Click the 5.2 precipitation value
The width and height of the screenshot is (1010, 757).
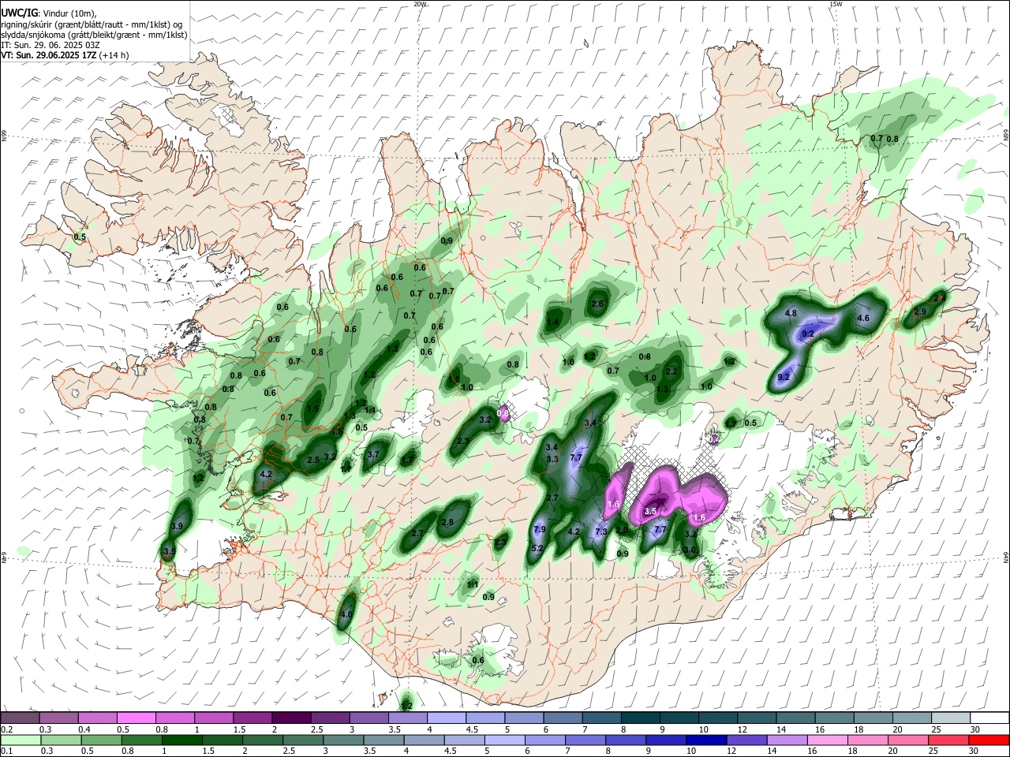tap(537, 549)
